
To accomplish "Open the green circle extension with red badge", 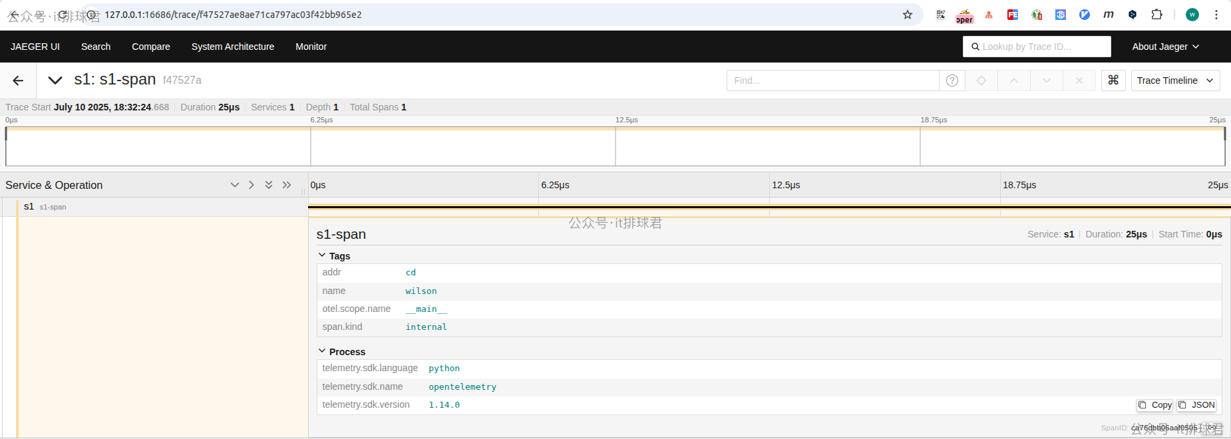I will [x=1037, y=15].
